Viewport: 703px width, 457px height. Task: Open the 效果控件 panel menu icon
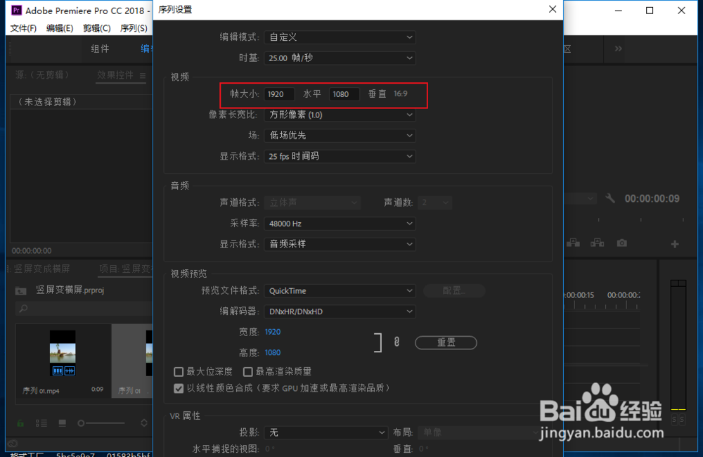pos(143,76)
